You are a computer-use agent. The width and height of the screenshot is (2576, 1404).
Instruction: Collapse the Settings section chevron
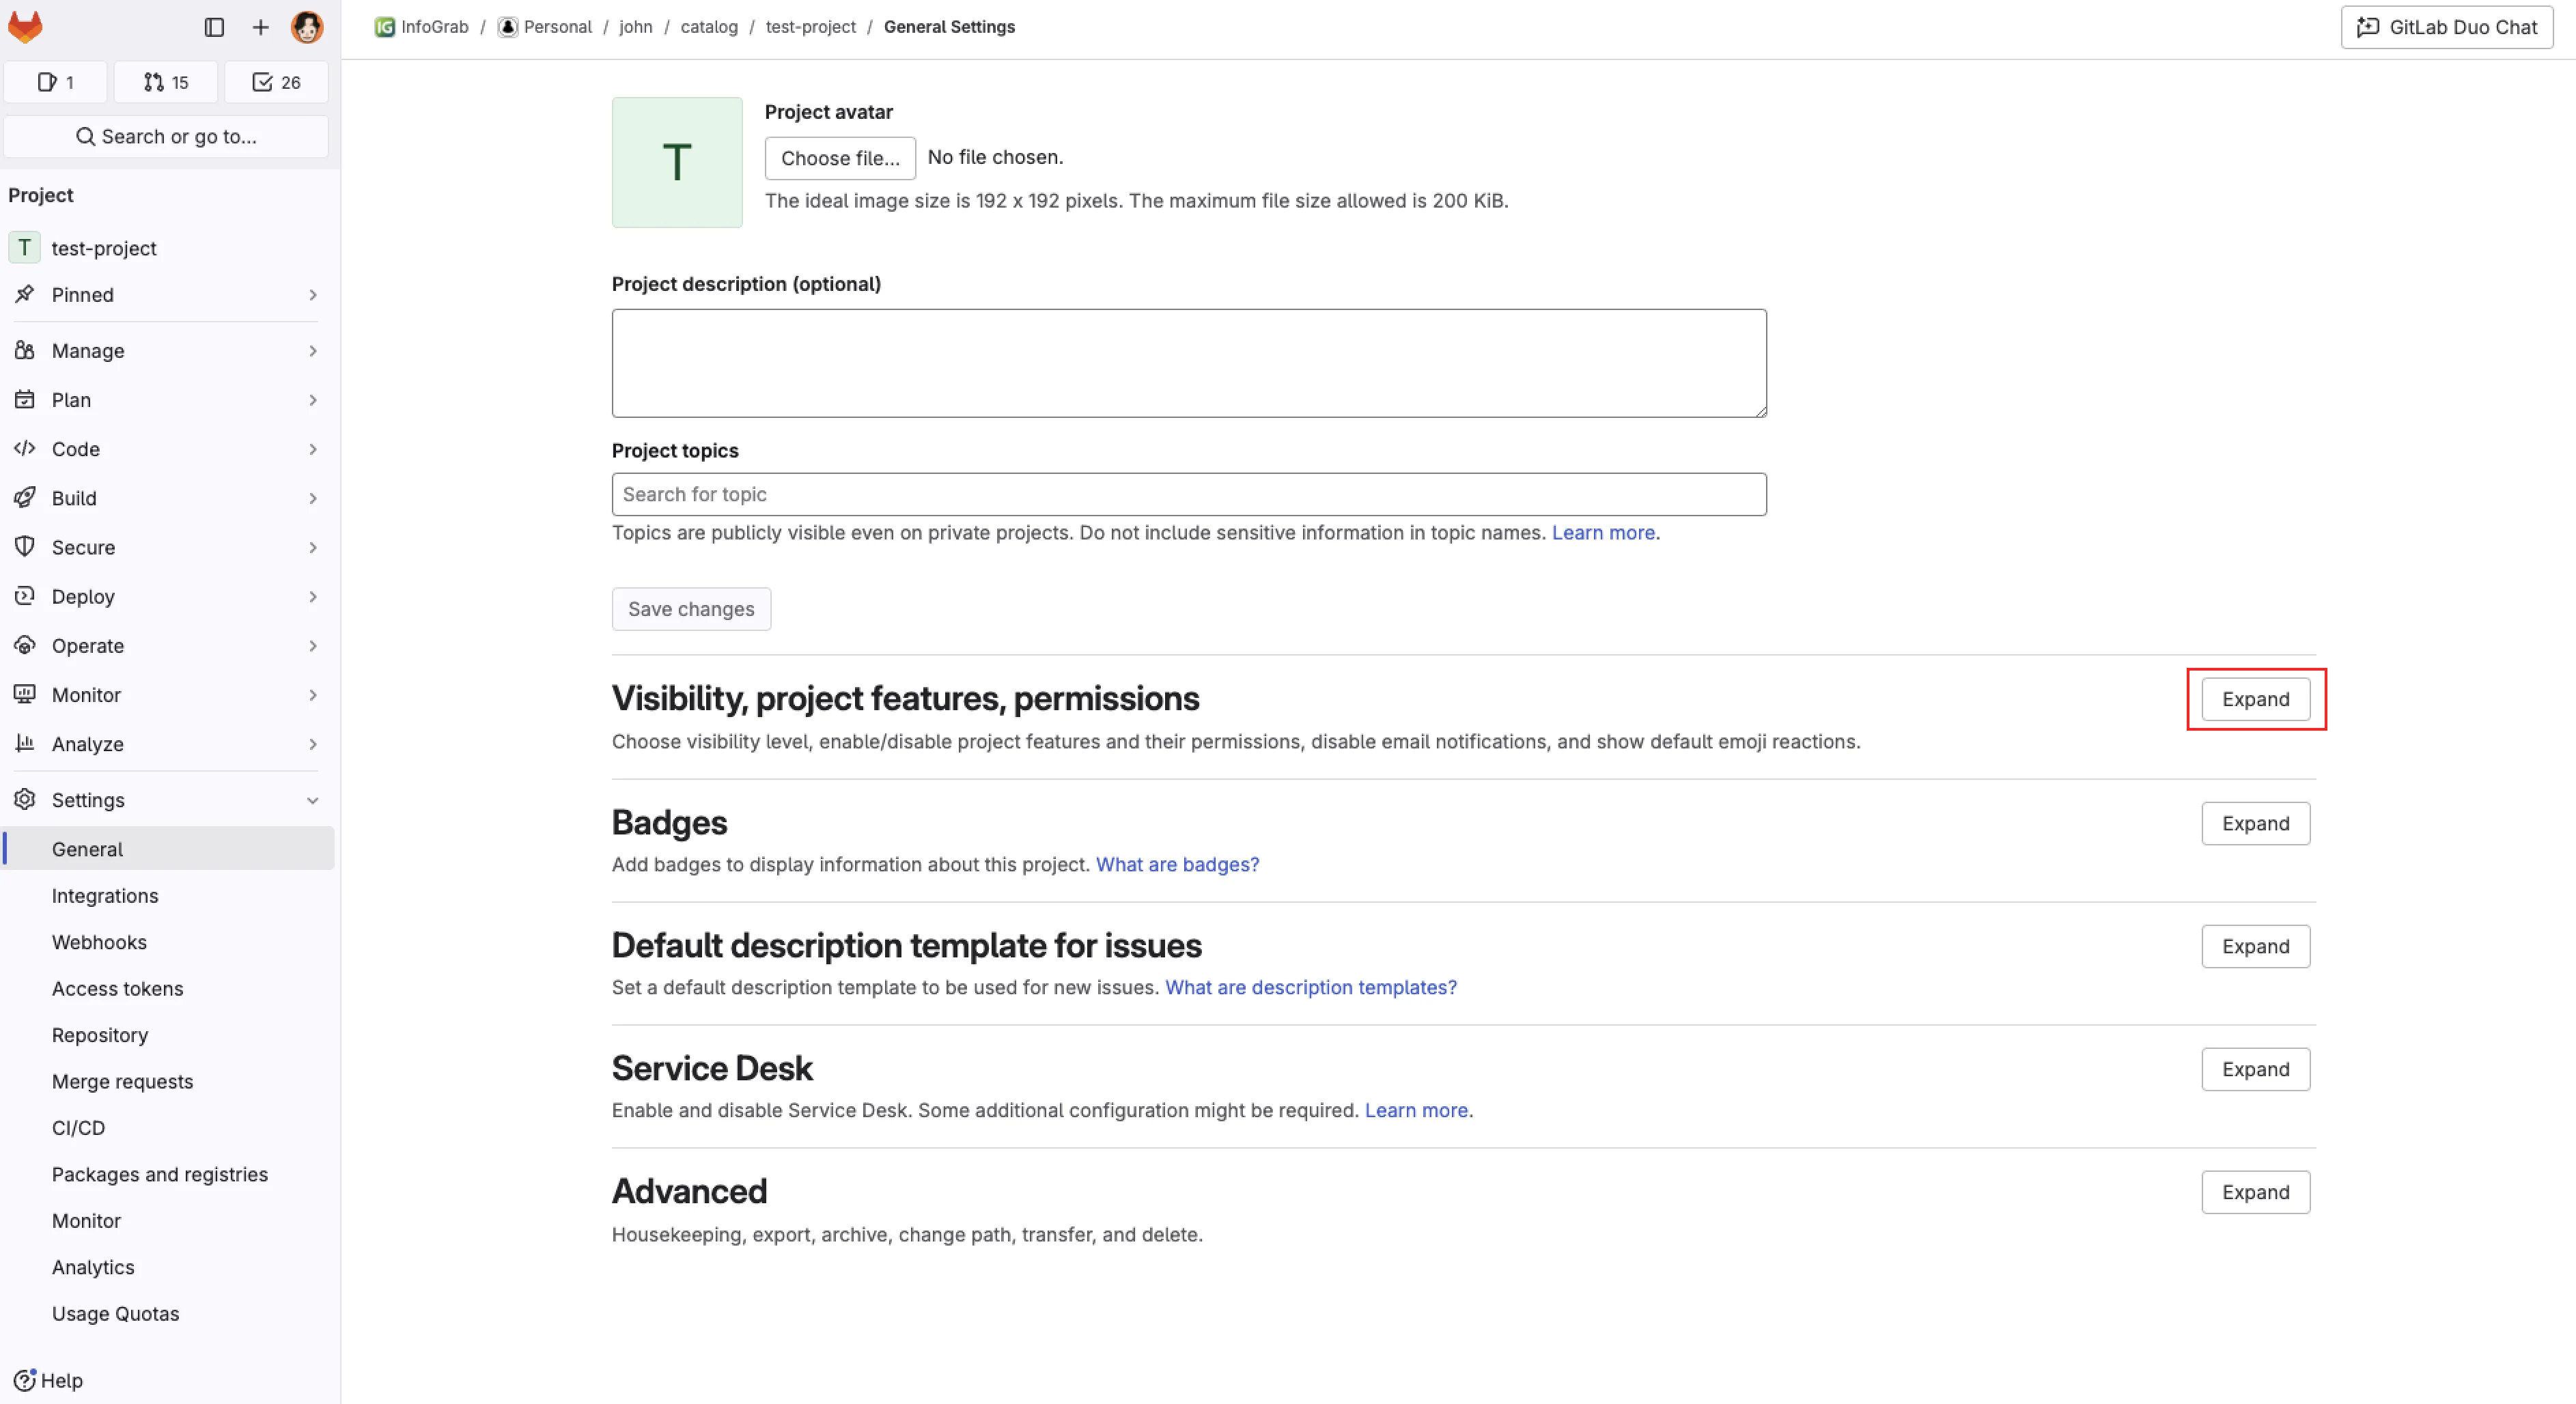[312, 800]
